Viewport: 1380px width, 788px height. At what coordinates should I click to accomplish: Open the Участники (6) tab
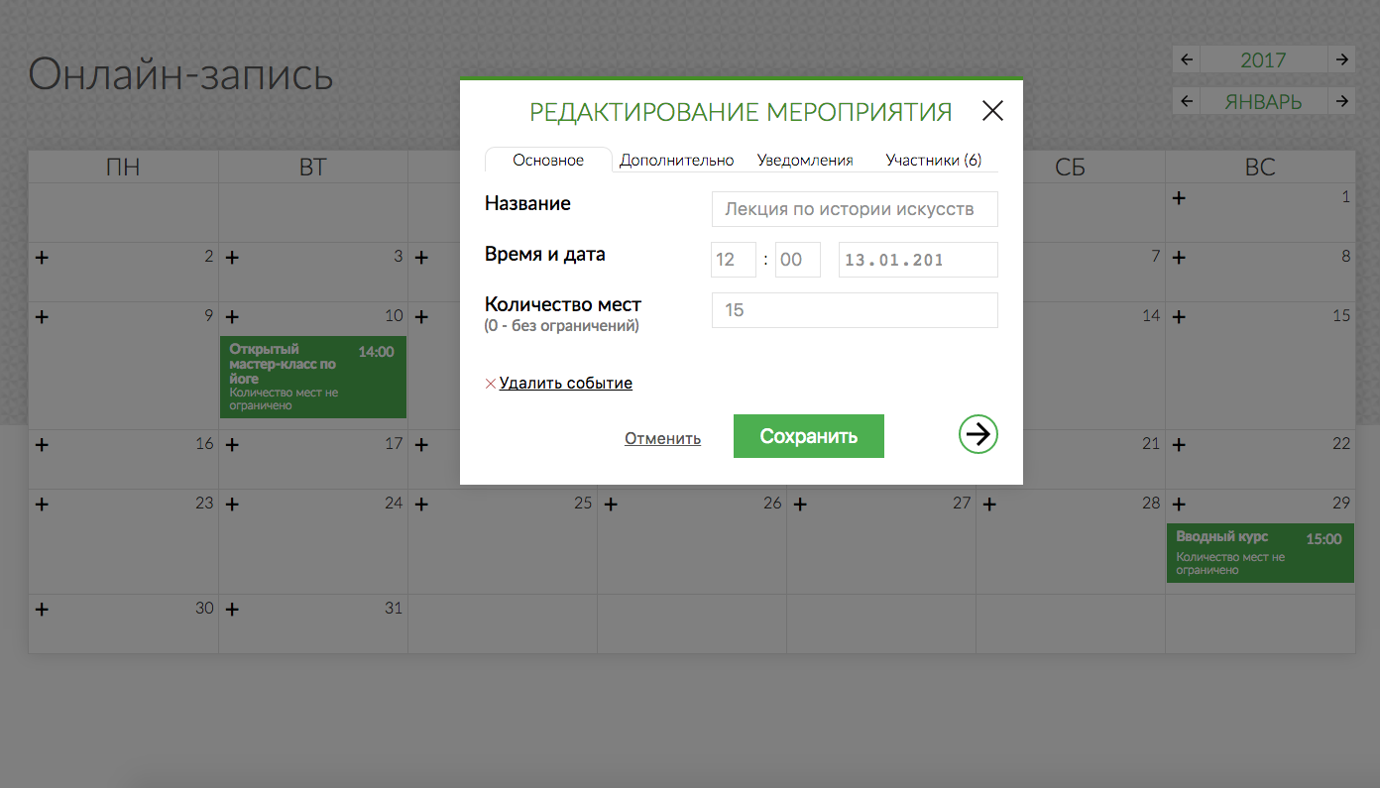click(x=934, y=160)
